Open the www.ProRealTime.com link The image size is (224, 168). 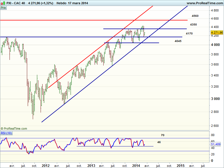point(205,3)
